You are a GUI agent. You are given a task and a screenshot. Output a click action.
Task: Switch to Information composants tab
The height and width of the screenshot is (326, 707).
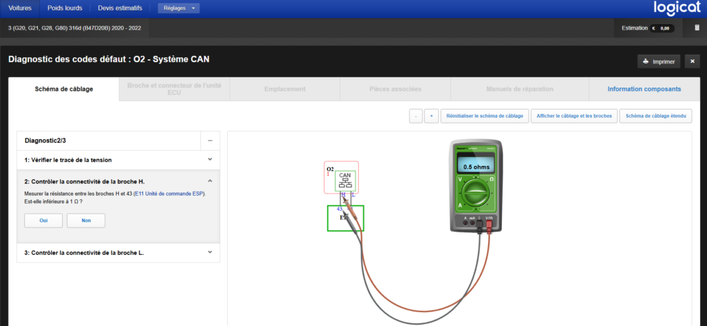tap(644, 89)
